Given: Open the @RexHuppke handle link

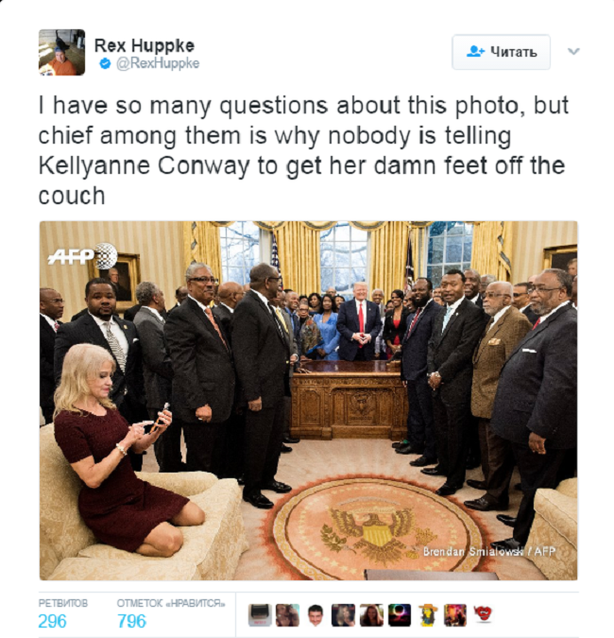Looking at the screenshot, I should click(158, 63).
